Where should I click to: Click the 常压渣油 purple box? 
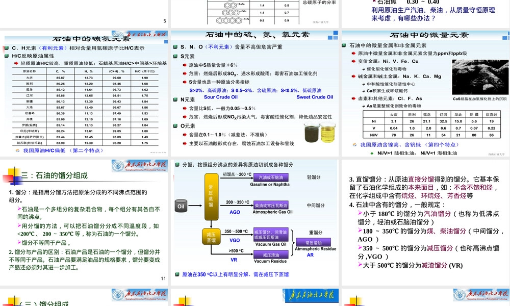313,242
